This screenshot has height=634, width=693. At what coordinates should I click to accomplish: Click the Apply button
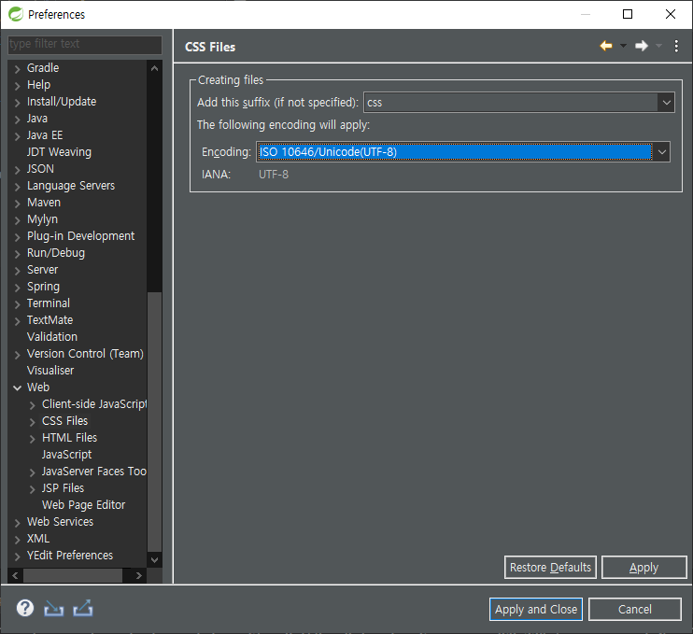[643, 568]
